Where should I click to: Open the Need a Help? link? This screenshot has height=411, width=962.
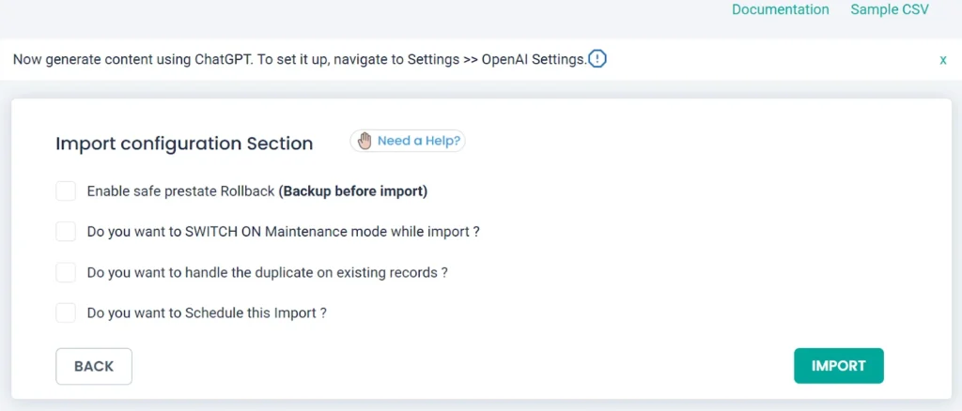coord(419,141)
